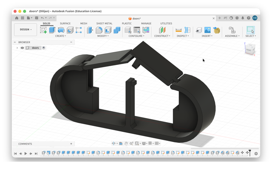272x173 pixels.
Task: Open the CREATE dropdown menu
Action: coord(60,36)
